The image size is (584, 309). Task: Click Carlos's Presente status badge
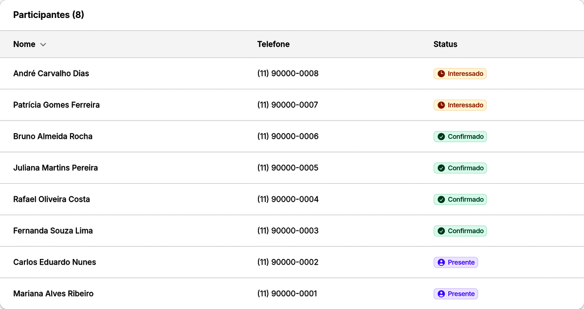[456, 262]
